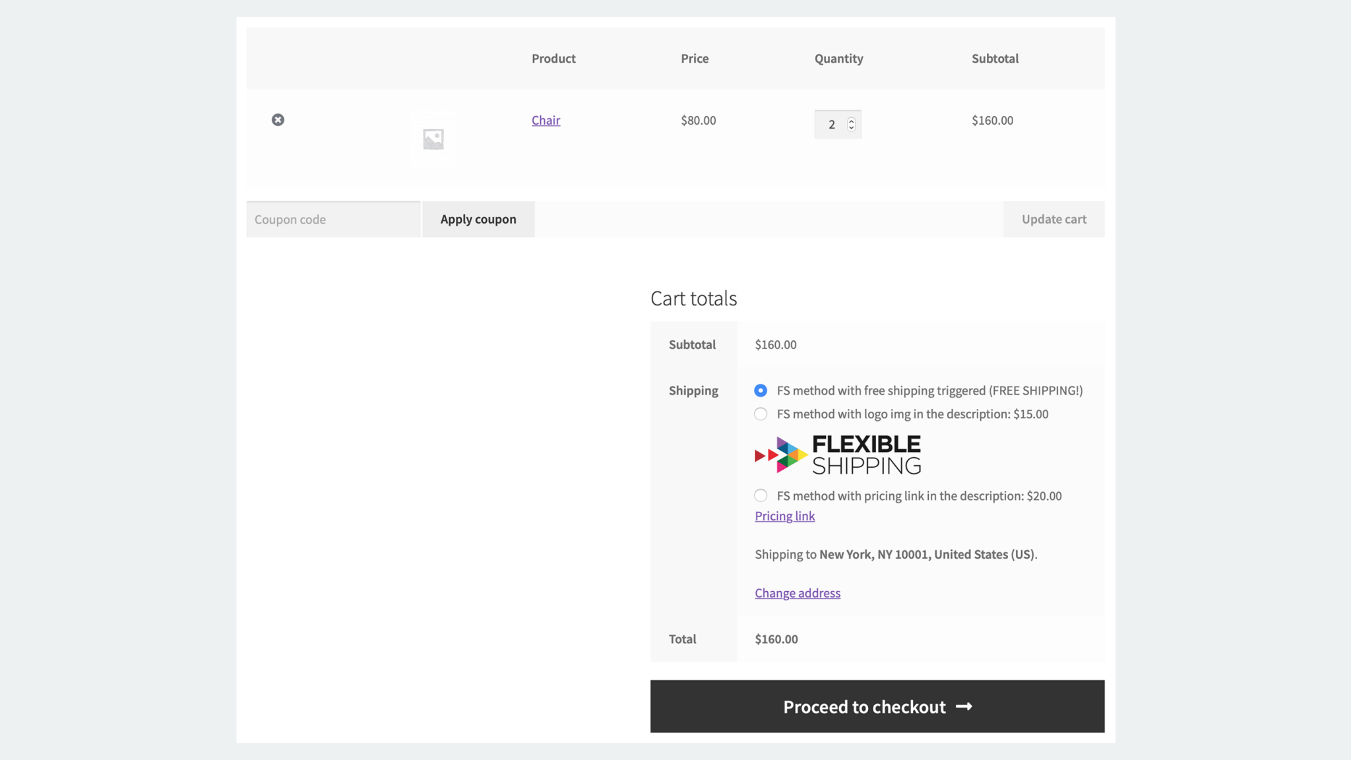1351x760 pixels.
Task: Click the Coupon code input field
Action: click(332, 219)
